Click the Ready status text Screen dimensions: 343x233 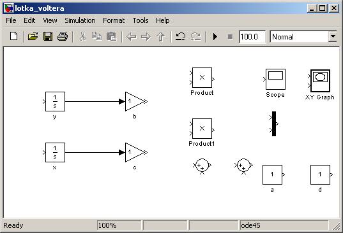[13, 225]
